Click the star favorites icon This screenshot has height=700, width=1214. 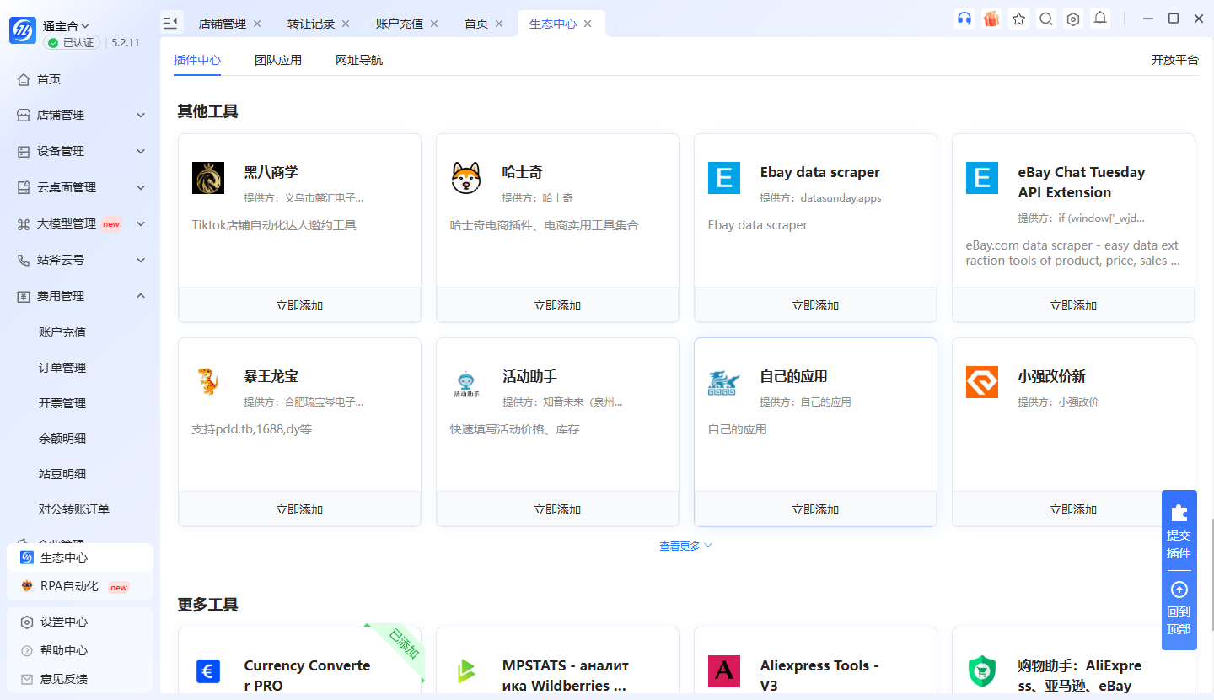[1018, 19]
